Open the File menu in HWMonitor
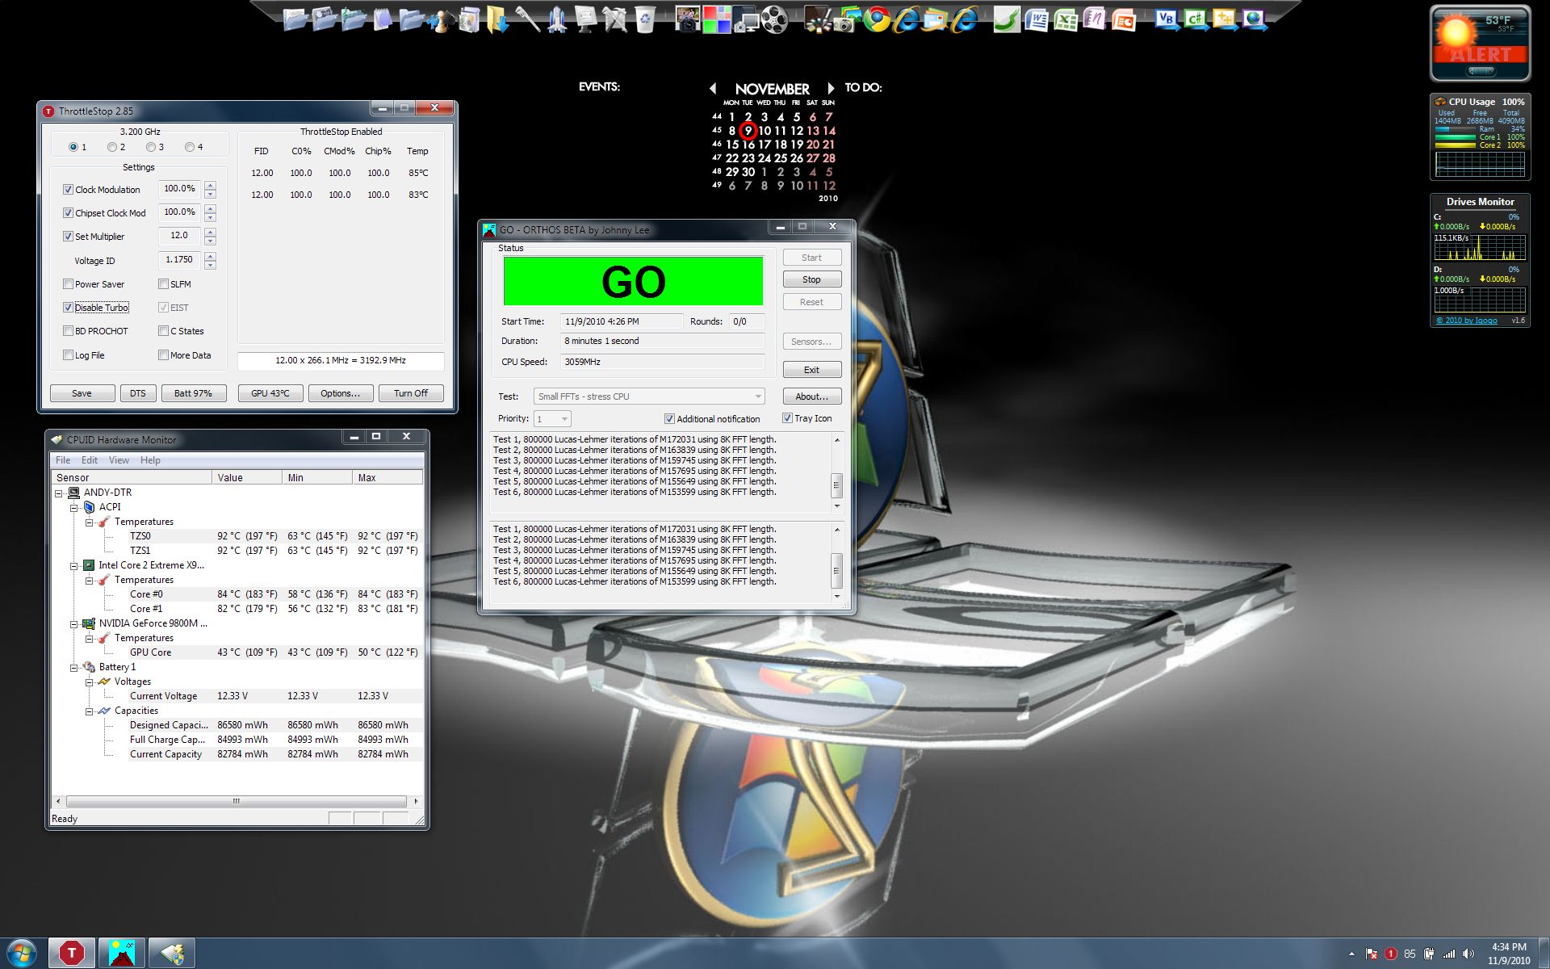Image resolution: width=1550 pixels, height=969 pixels. pyautogui.click(x=63, y=460)
